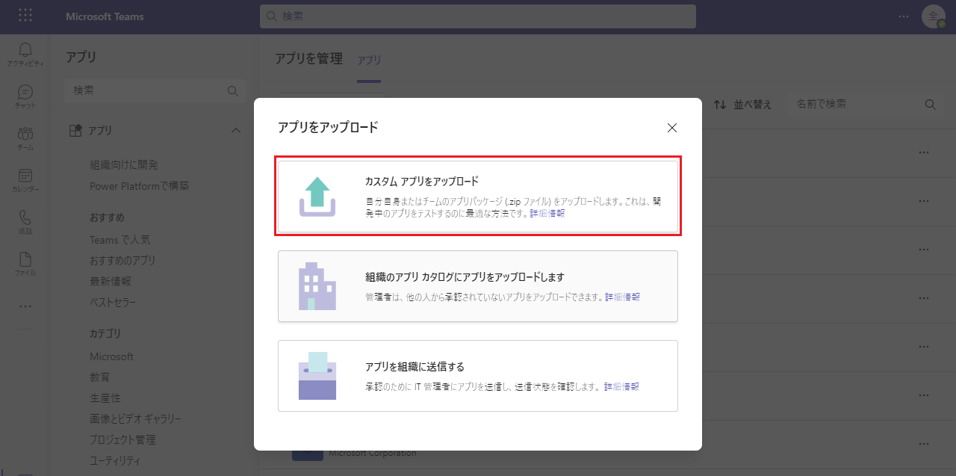Open ベストセラー apps
956x476 pixels.
[113, 303]
